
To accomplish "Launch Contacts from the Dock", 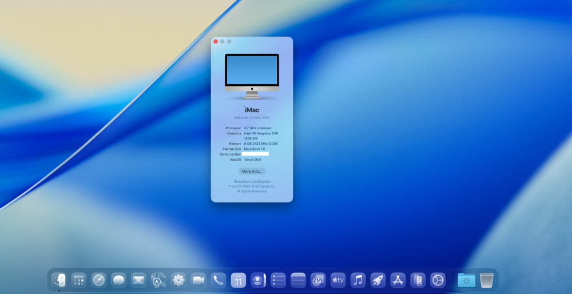I will point(259,280).
